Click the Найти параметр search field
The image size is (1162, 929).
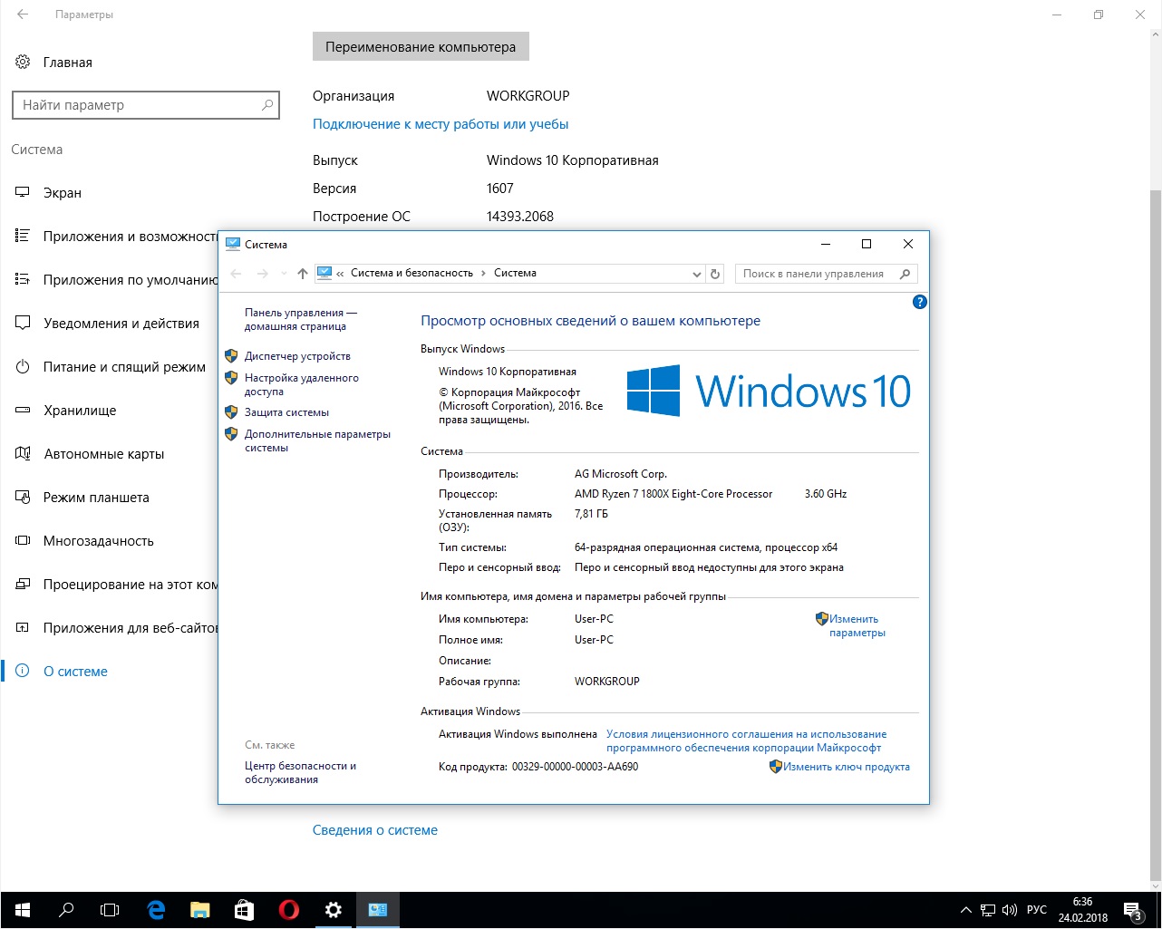pyautogui.click(x=145, y=105)
